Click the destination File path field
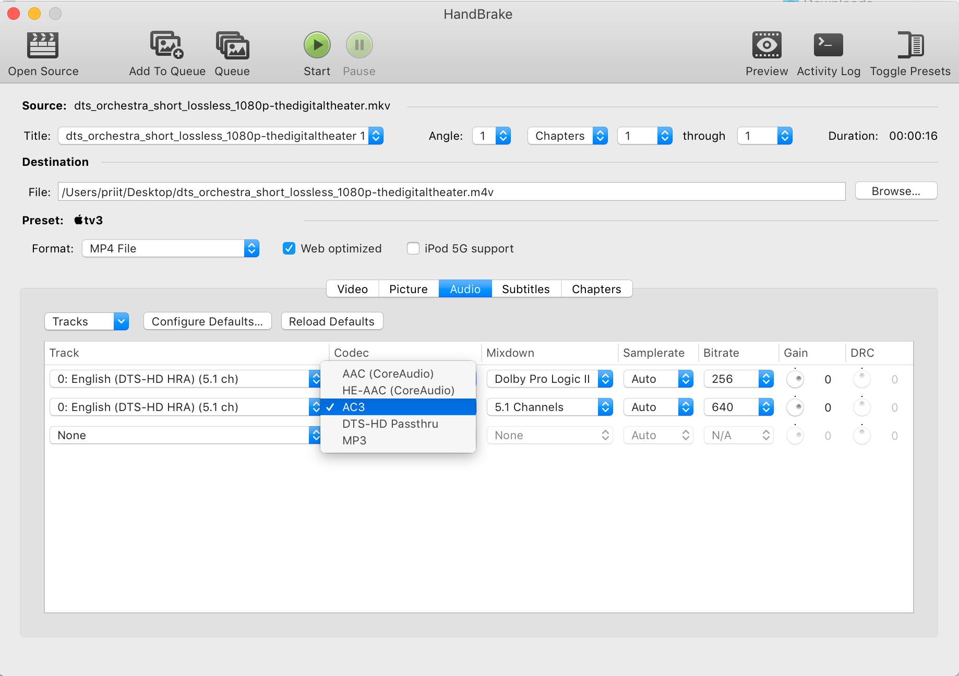The width and height of the screenshot is (959, 676). pyautogui.click(x=452, y=192)
